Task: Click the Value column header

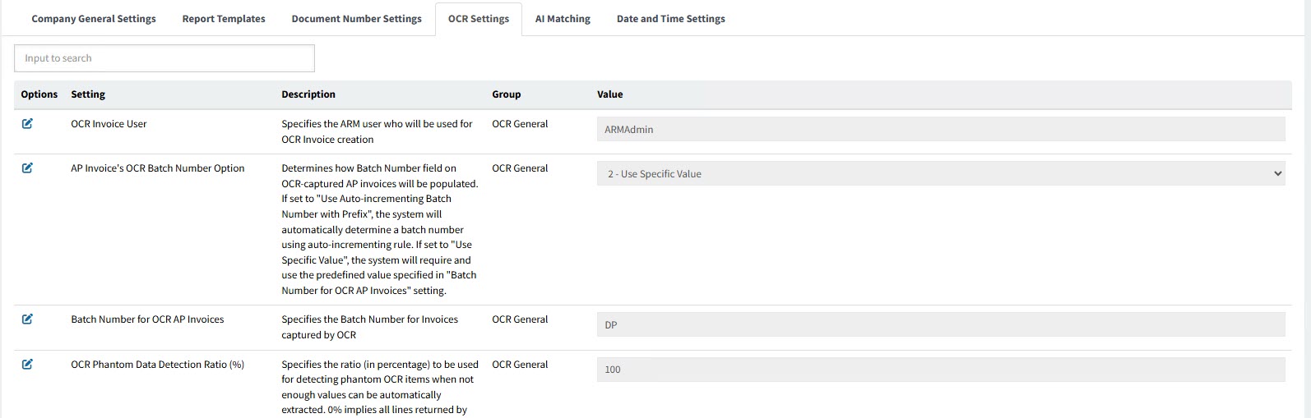Action: 609,94
